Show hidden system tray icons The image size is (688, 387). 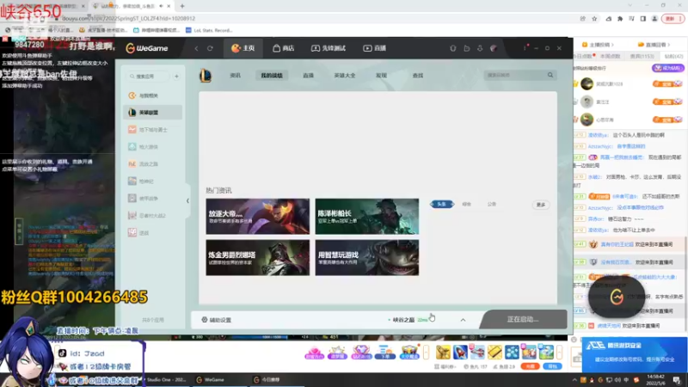click(574, 380)
